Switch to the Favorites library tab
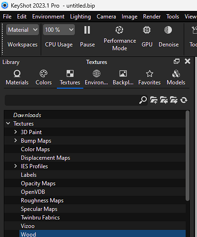Screen dimensions: 197x237 click(x=149, y=78)
